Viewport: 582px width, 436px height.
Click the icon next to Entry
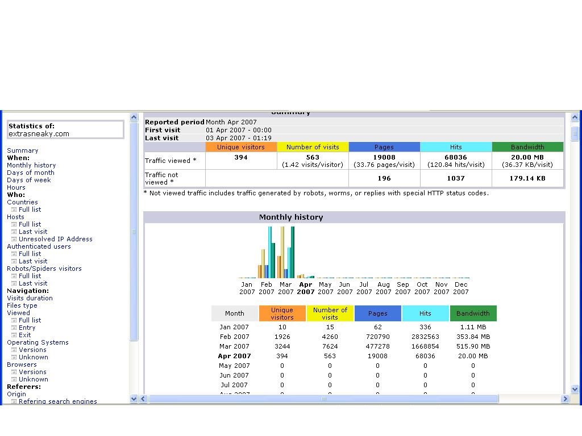click(14, 328)
